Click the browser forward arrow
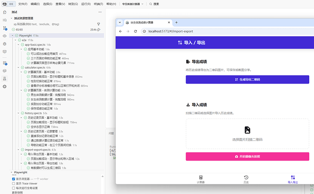This screenshot has width=314, height=194. tap(128, 31)
